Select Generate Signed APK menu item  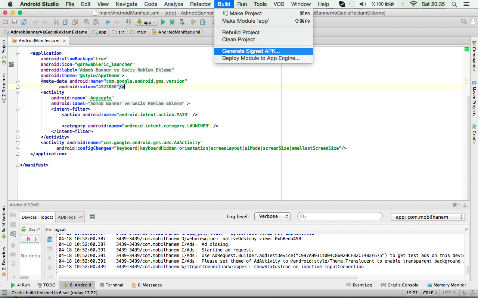pos(264,51)
